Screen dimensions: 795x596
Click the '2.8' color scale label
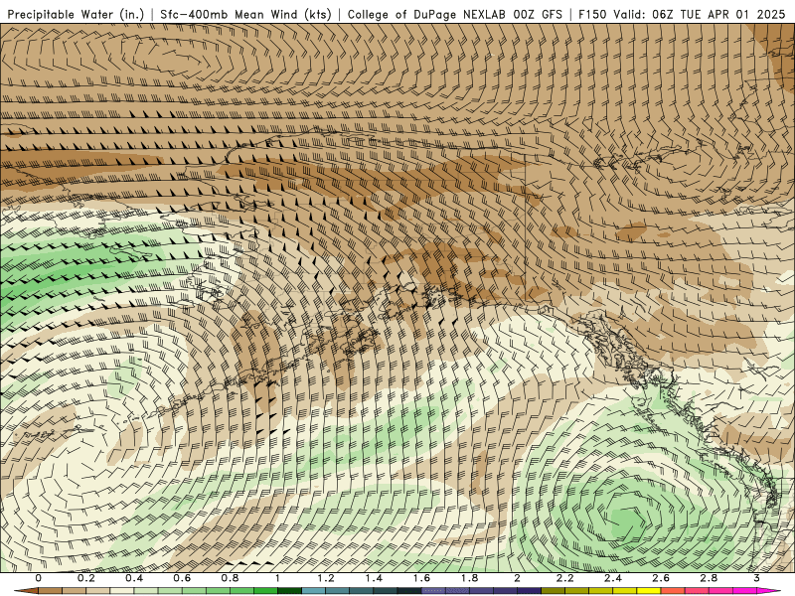point(709,578)
